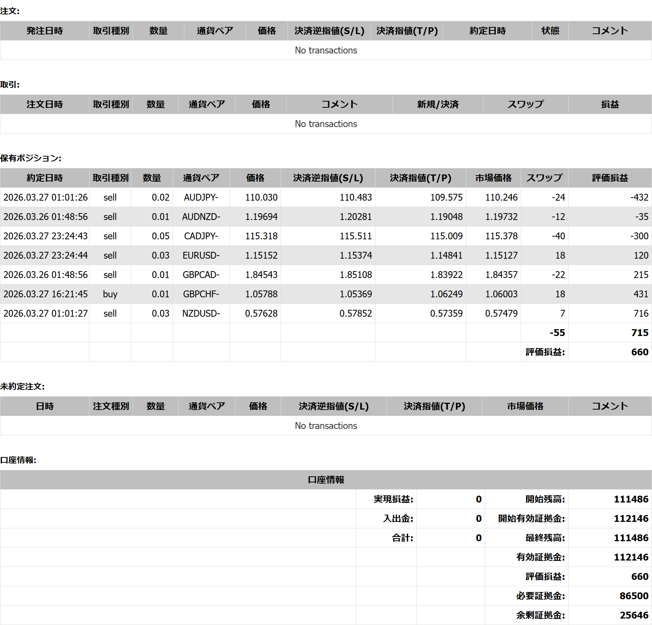Click the 口座情報 table title bar
Viewport: 652px width, 625px height.
(326, 480)
